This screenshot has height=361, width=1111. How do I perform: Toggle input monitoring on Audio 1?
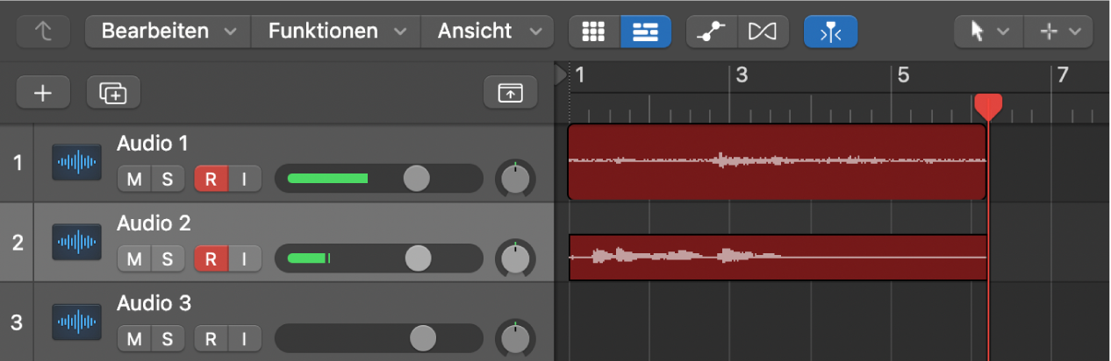click(245, 180)
